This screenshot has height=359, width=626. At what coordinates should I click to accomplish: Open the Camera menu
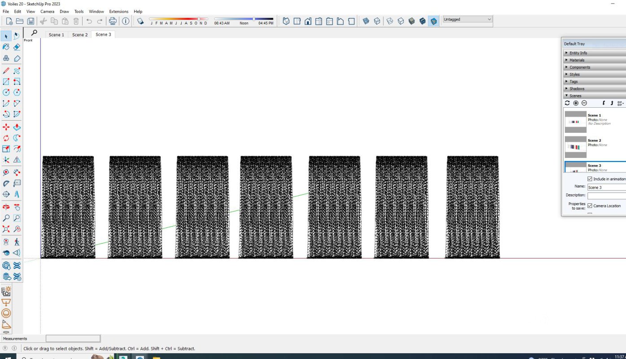point(47,11)
